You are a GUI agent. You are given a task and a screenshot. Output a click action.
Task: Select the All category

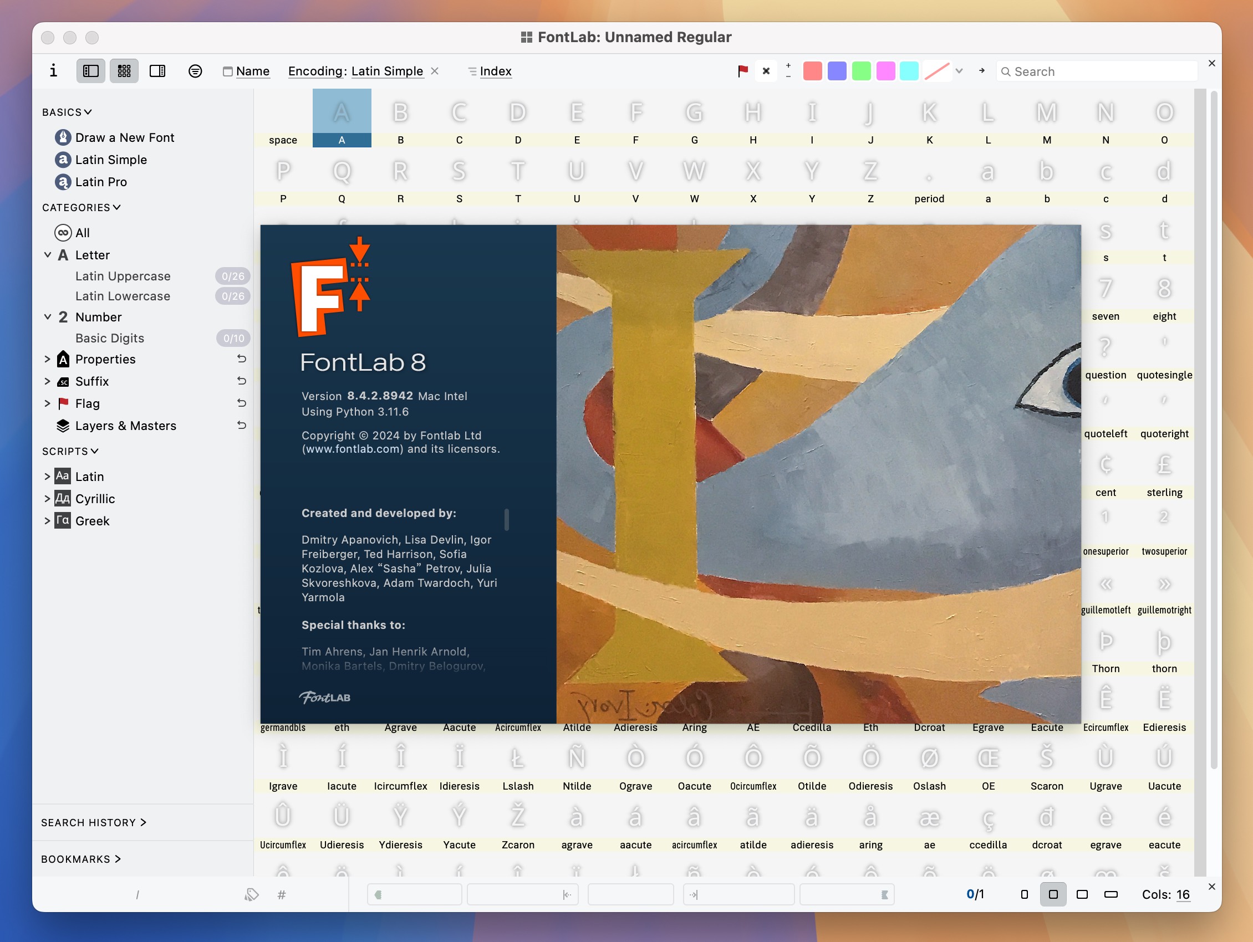coord(72,233)
